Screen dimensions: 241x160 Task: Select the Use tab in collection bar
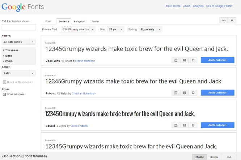pos(229,157)
